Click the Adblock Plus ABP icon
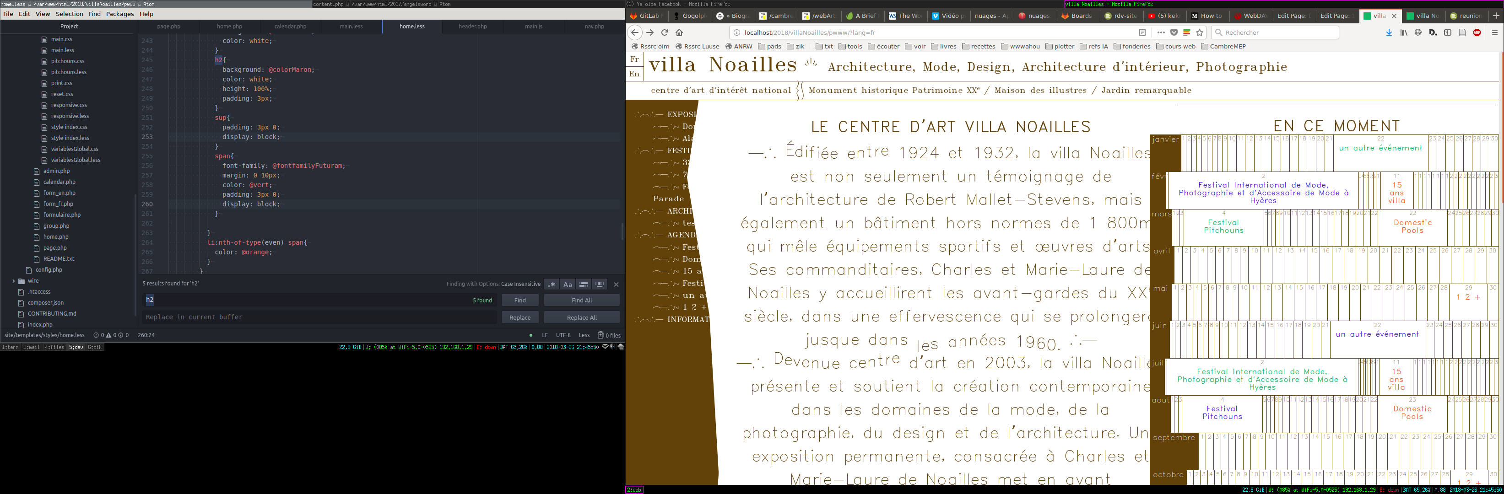Screen dimensions: 1504x494 tap(1477, 32)
